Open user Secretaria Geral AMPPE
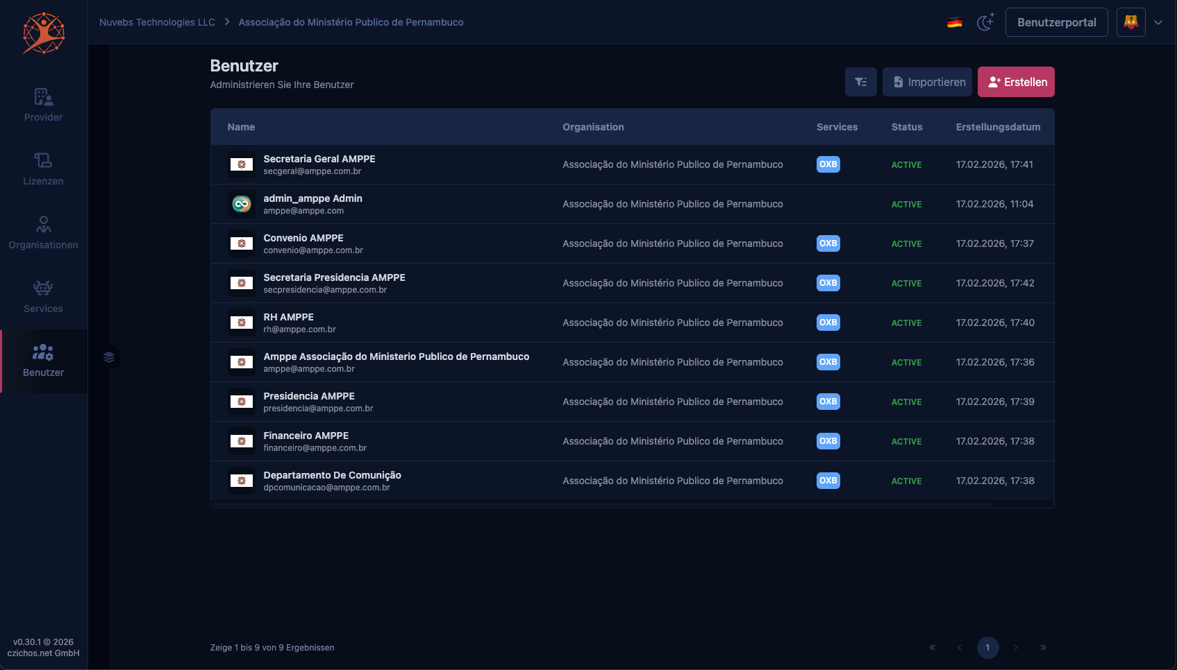Image resolution: width=1177 pixels, height=670 pixels. (319, 159)
